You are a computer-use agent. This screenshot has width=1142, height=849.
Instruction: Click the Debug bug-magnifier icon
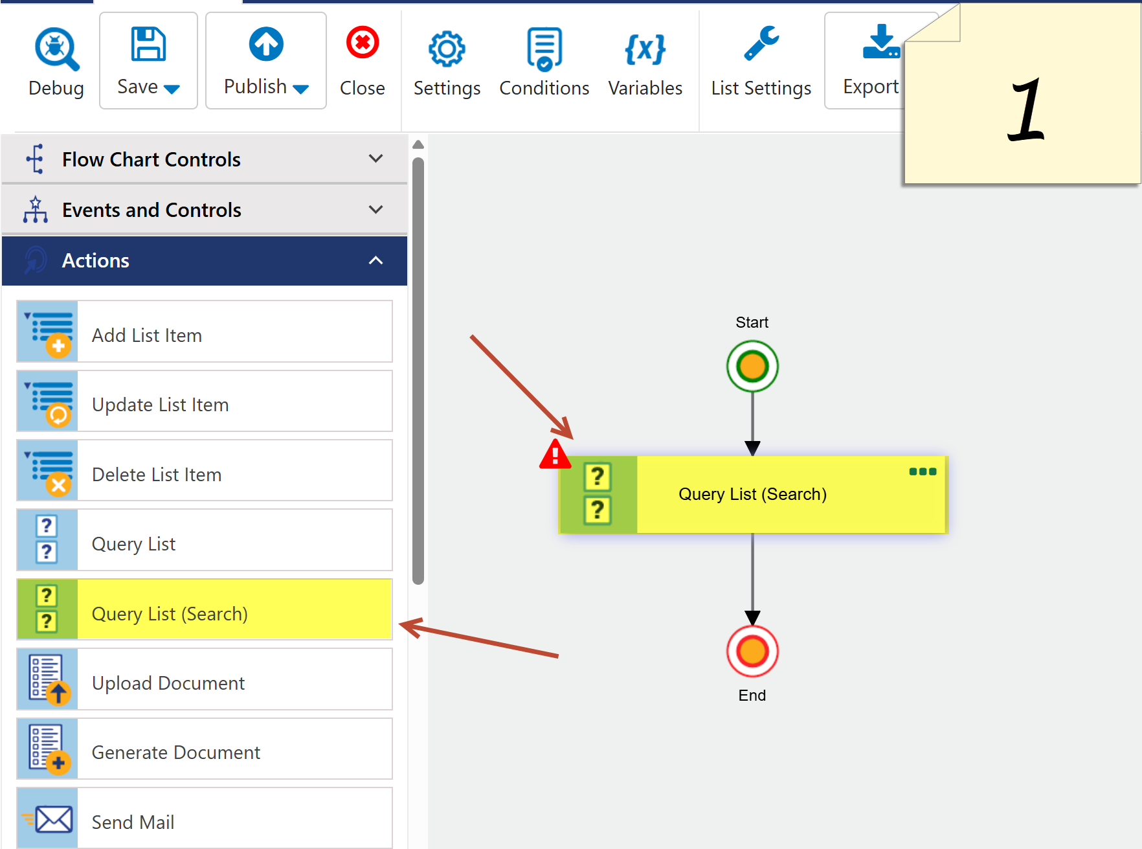point(56,49)
